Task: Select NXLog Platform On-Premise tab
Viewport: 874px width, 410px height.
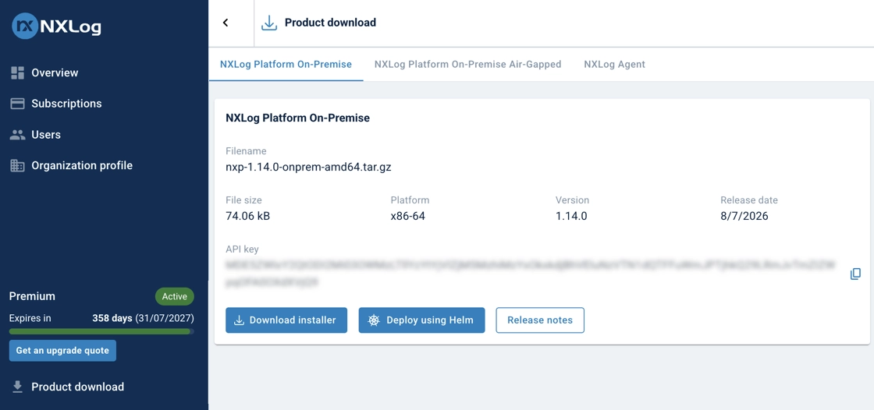Action: point(286,65)
